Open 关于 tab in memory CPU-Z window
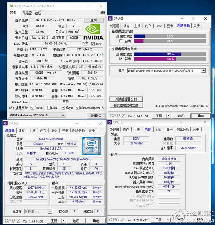 196,130
